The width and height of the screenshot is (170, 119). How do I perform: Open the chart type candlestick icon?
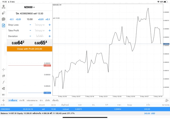click(x=3, y=76)
